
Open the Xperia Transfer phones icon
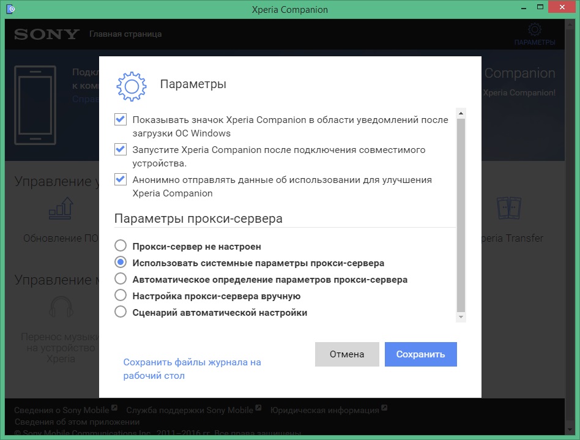coord(509,208)
